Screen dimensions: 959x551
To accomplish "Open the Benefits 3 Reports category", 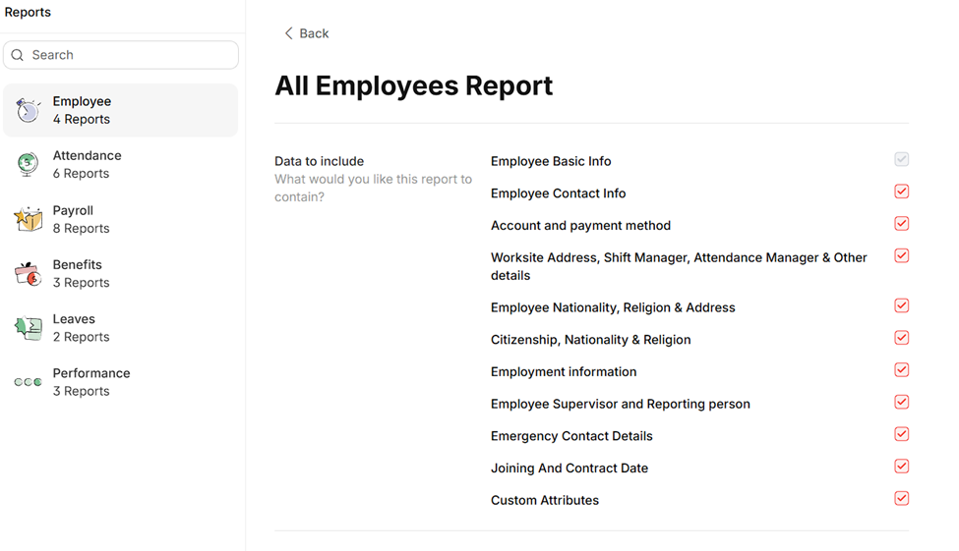I will click(x=120, y=273).
